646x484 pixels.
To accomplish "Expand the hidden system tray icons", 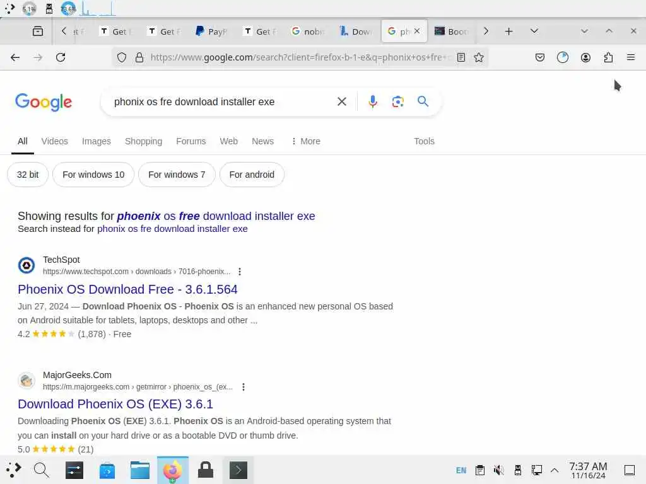I will (555, 470).
